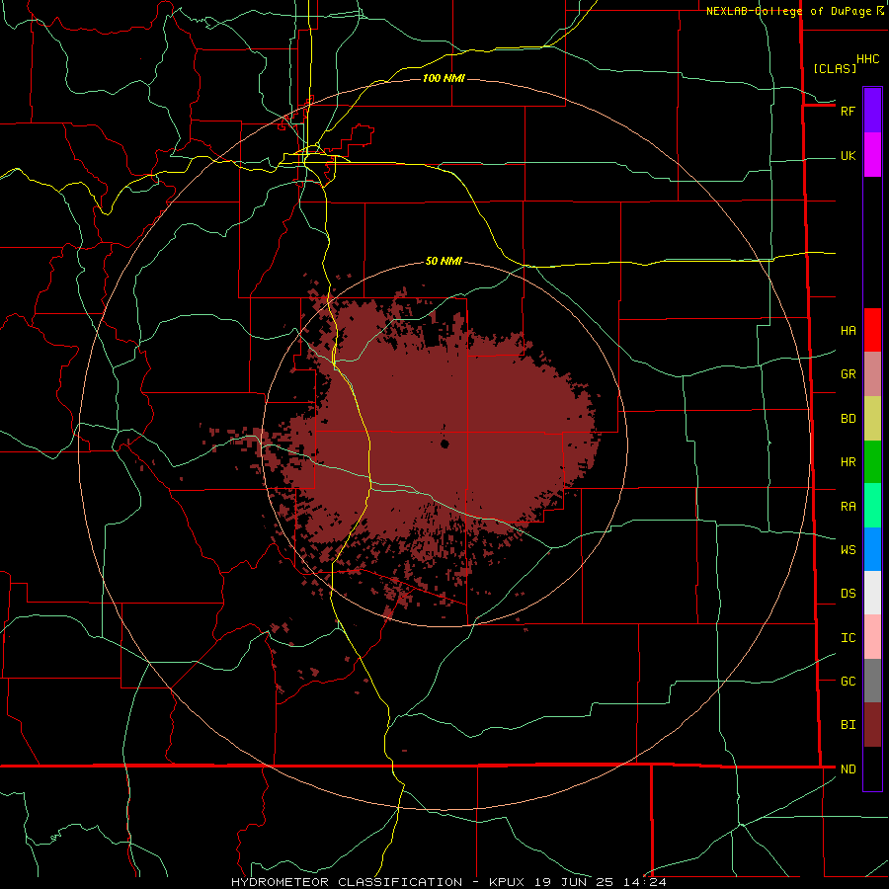The image size is (889, 889).
Task: Click the WS blue legend swatch
Action: tap(872, 549)
